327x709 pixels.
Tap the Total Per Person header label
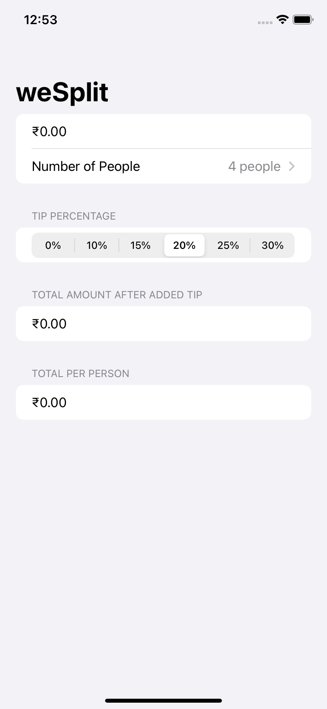[x=81, y=373]
